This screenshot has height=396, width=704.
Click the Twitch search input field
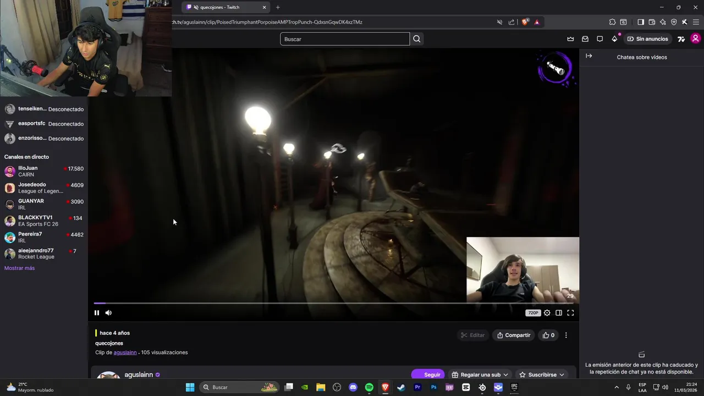[x=345, y=39]
